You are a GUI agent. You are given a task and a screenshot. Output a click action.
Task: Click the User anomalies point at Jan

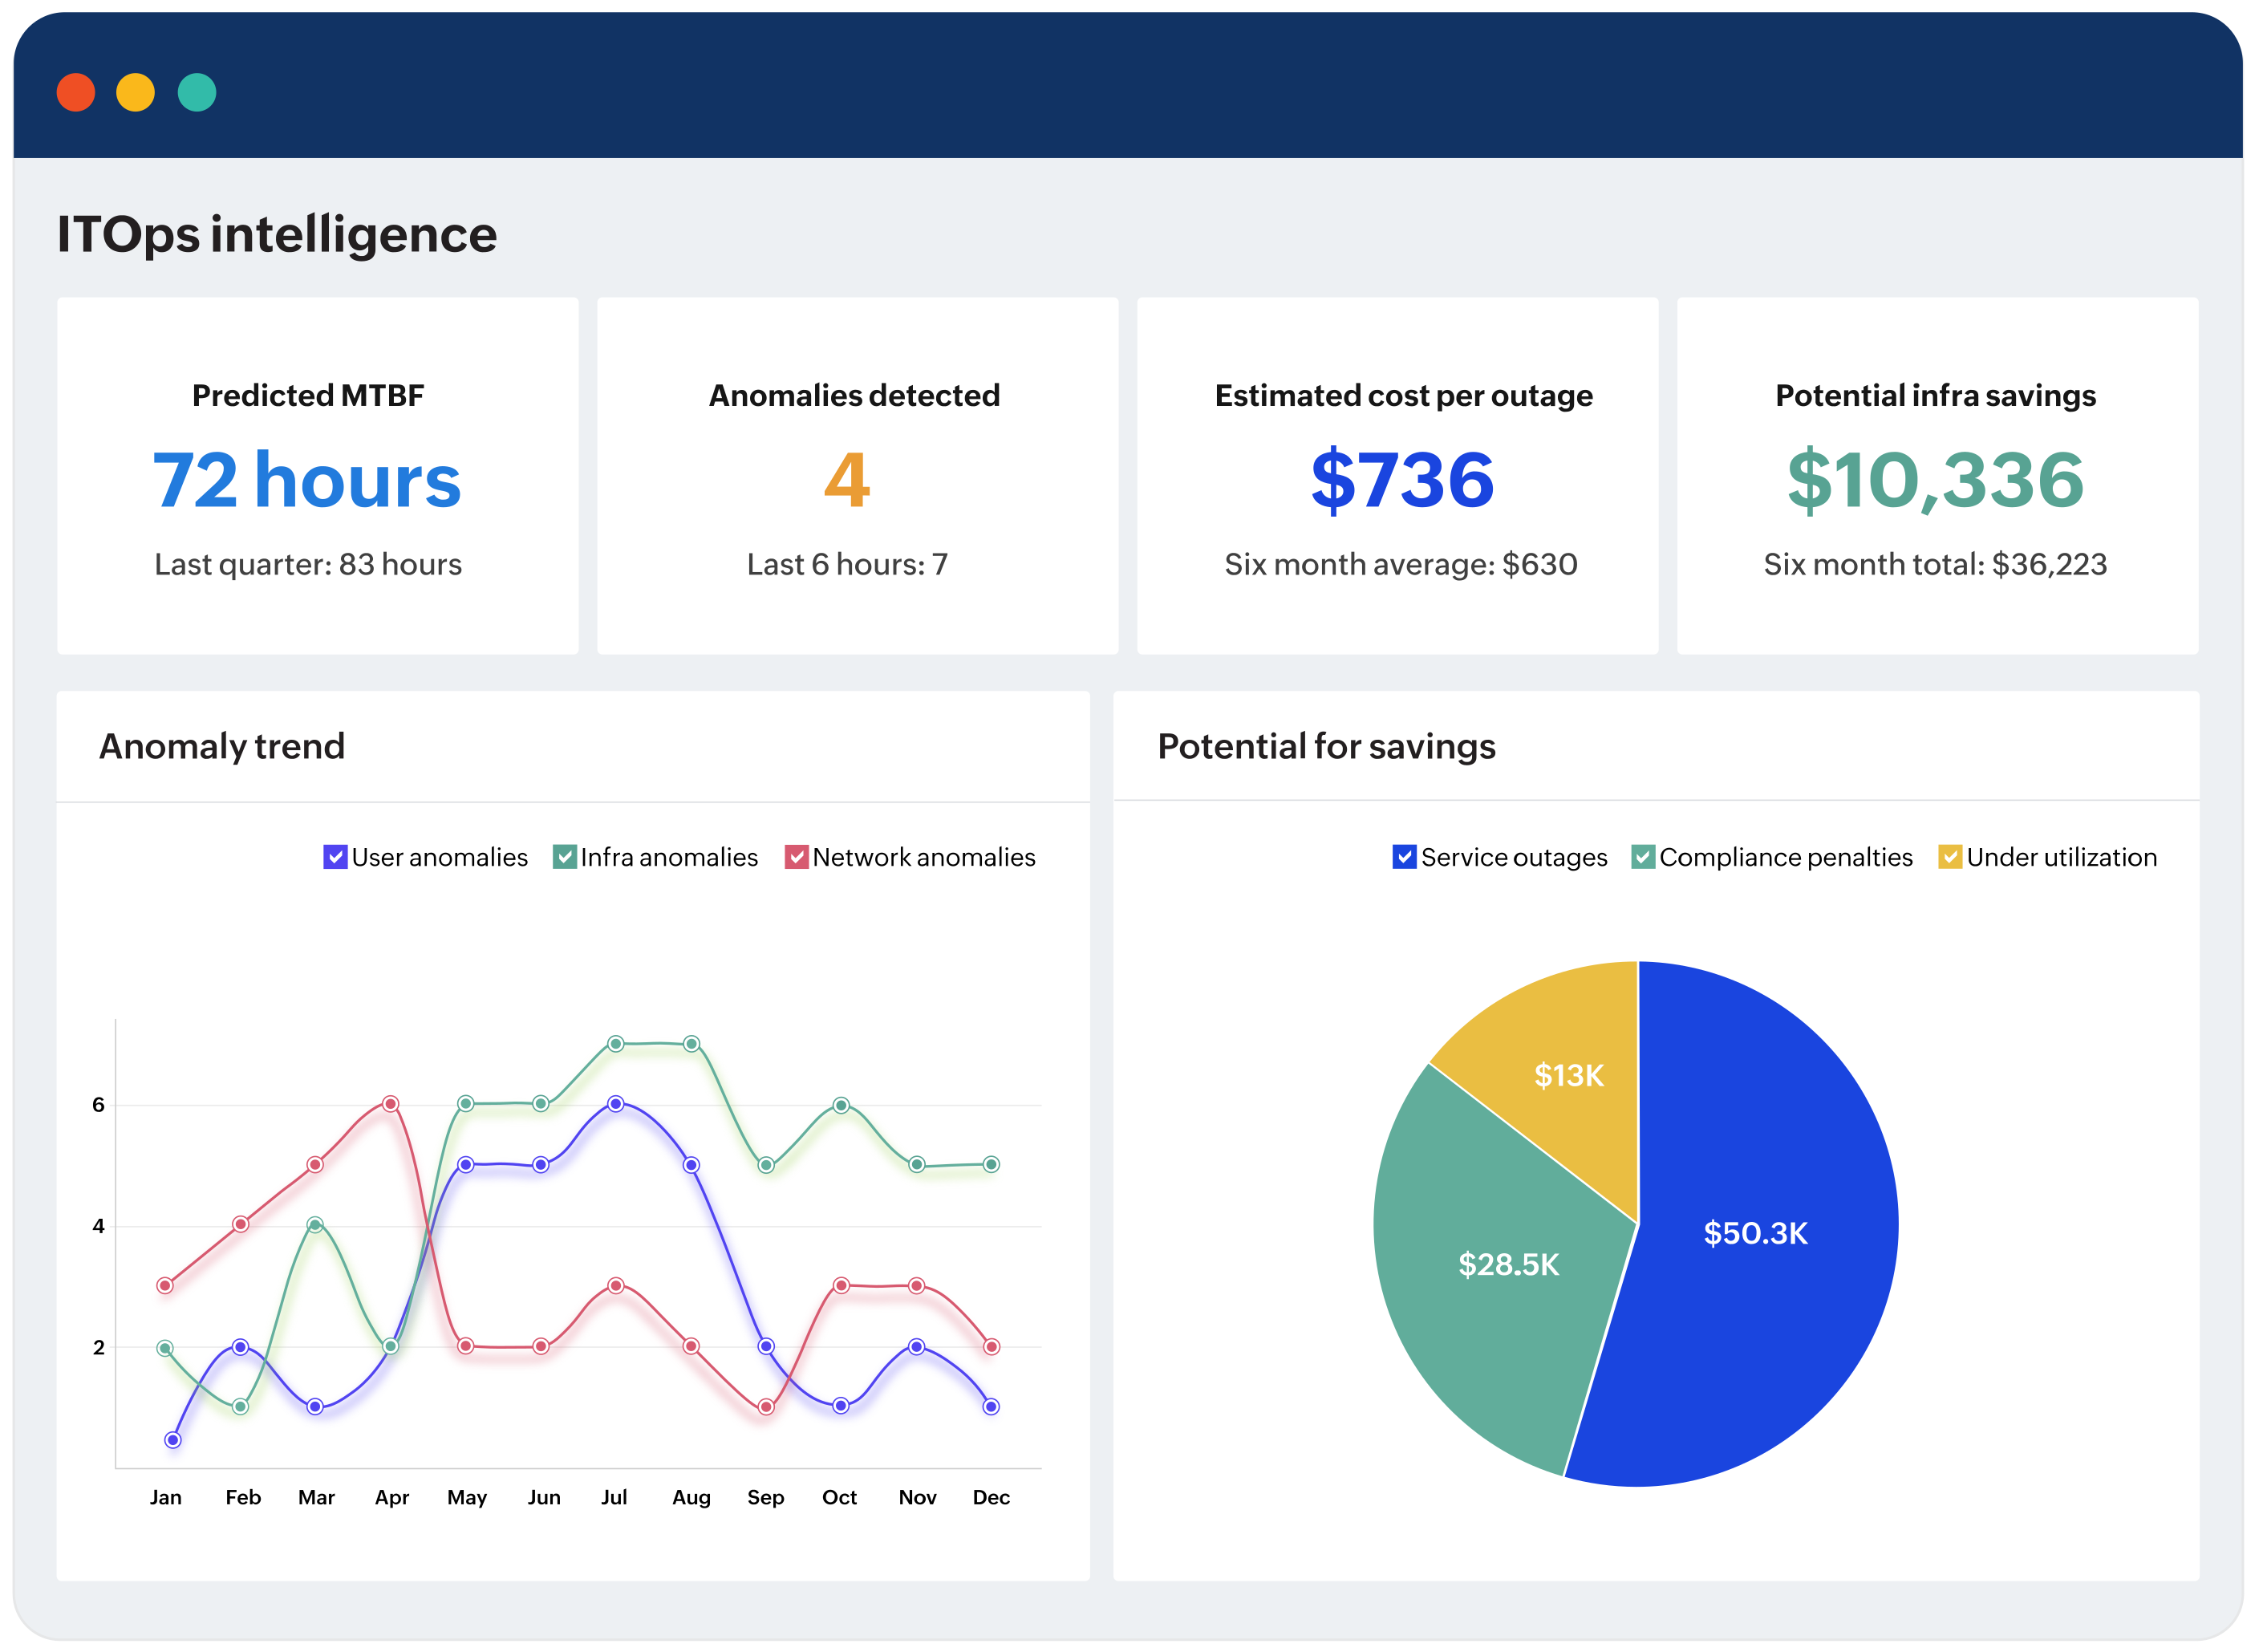173,1441
